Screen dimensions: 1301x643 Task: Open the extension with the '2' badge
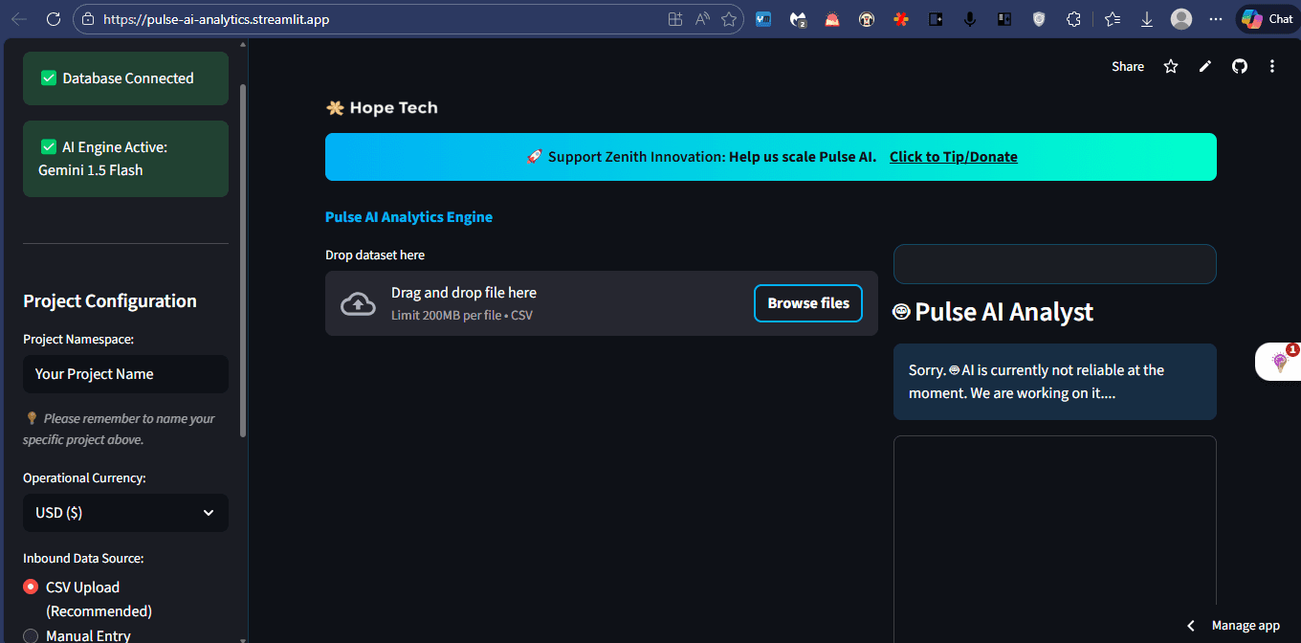[x=798, y=19]
